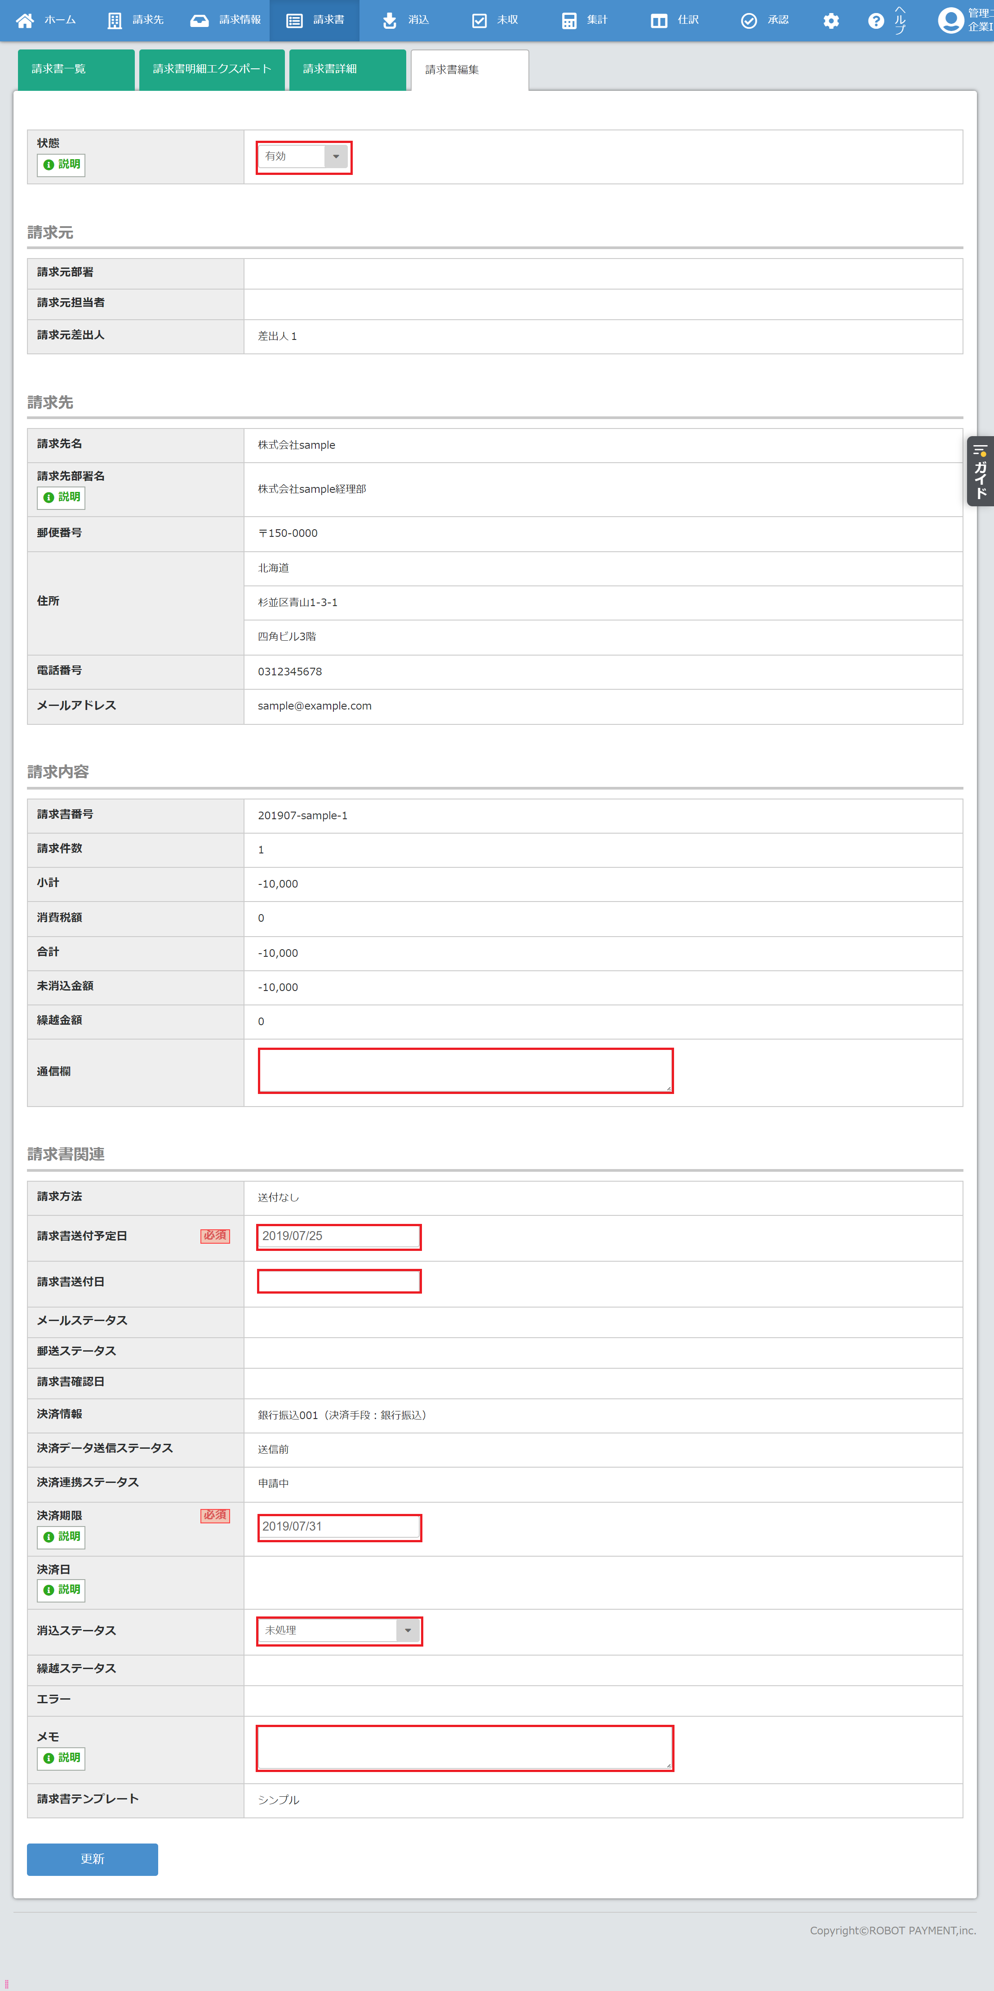
Task: Click the 請求書送付予定日 date field
Action: [339, 1236]
